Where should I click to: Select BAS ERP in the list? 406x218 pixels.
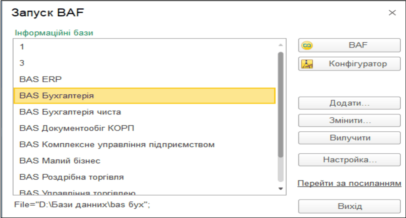point(144,79)
